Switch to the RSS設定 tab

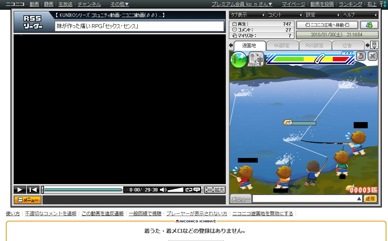(x=315, y=46)
